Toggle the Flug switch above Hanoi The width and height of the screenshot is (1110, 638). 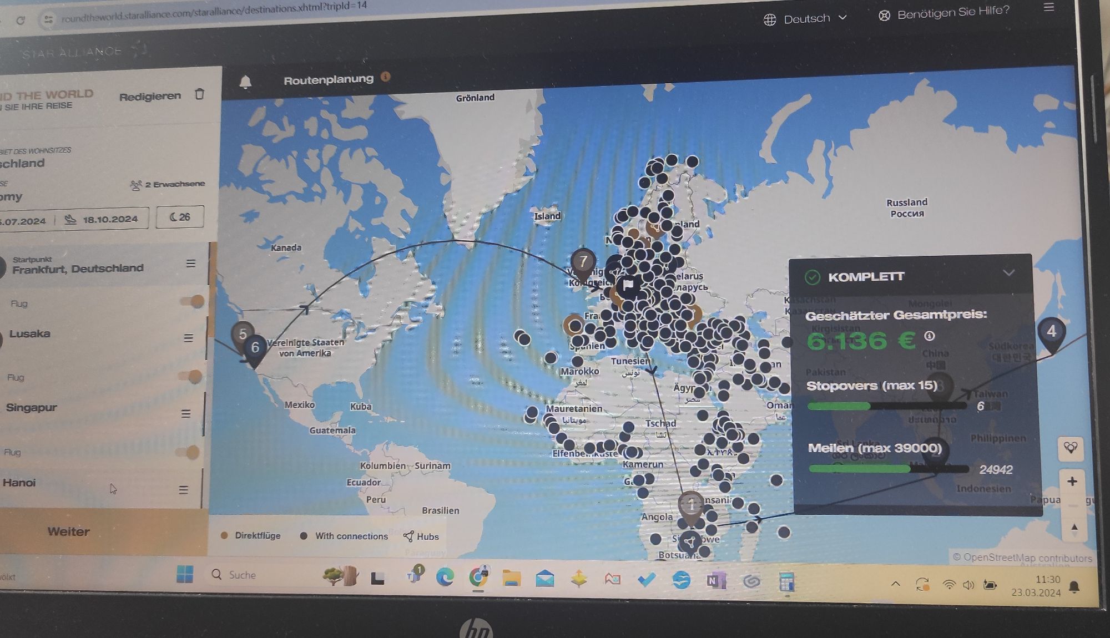click(x=188, y=452)
